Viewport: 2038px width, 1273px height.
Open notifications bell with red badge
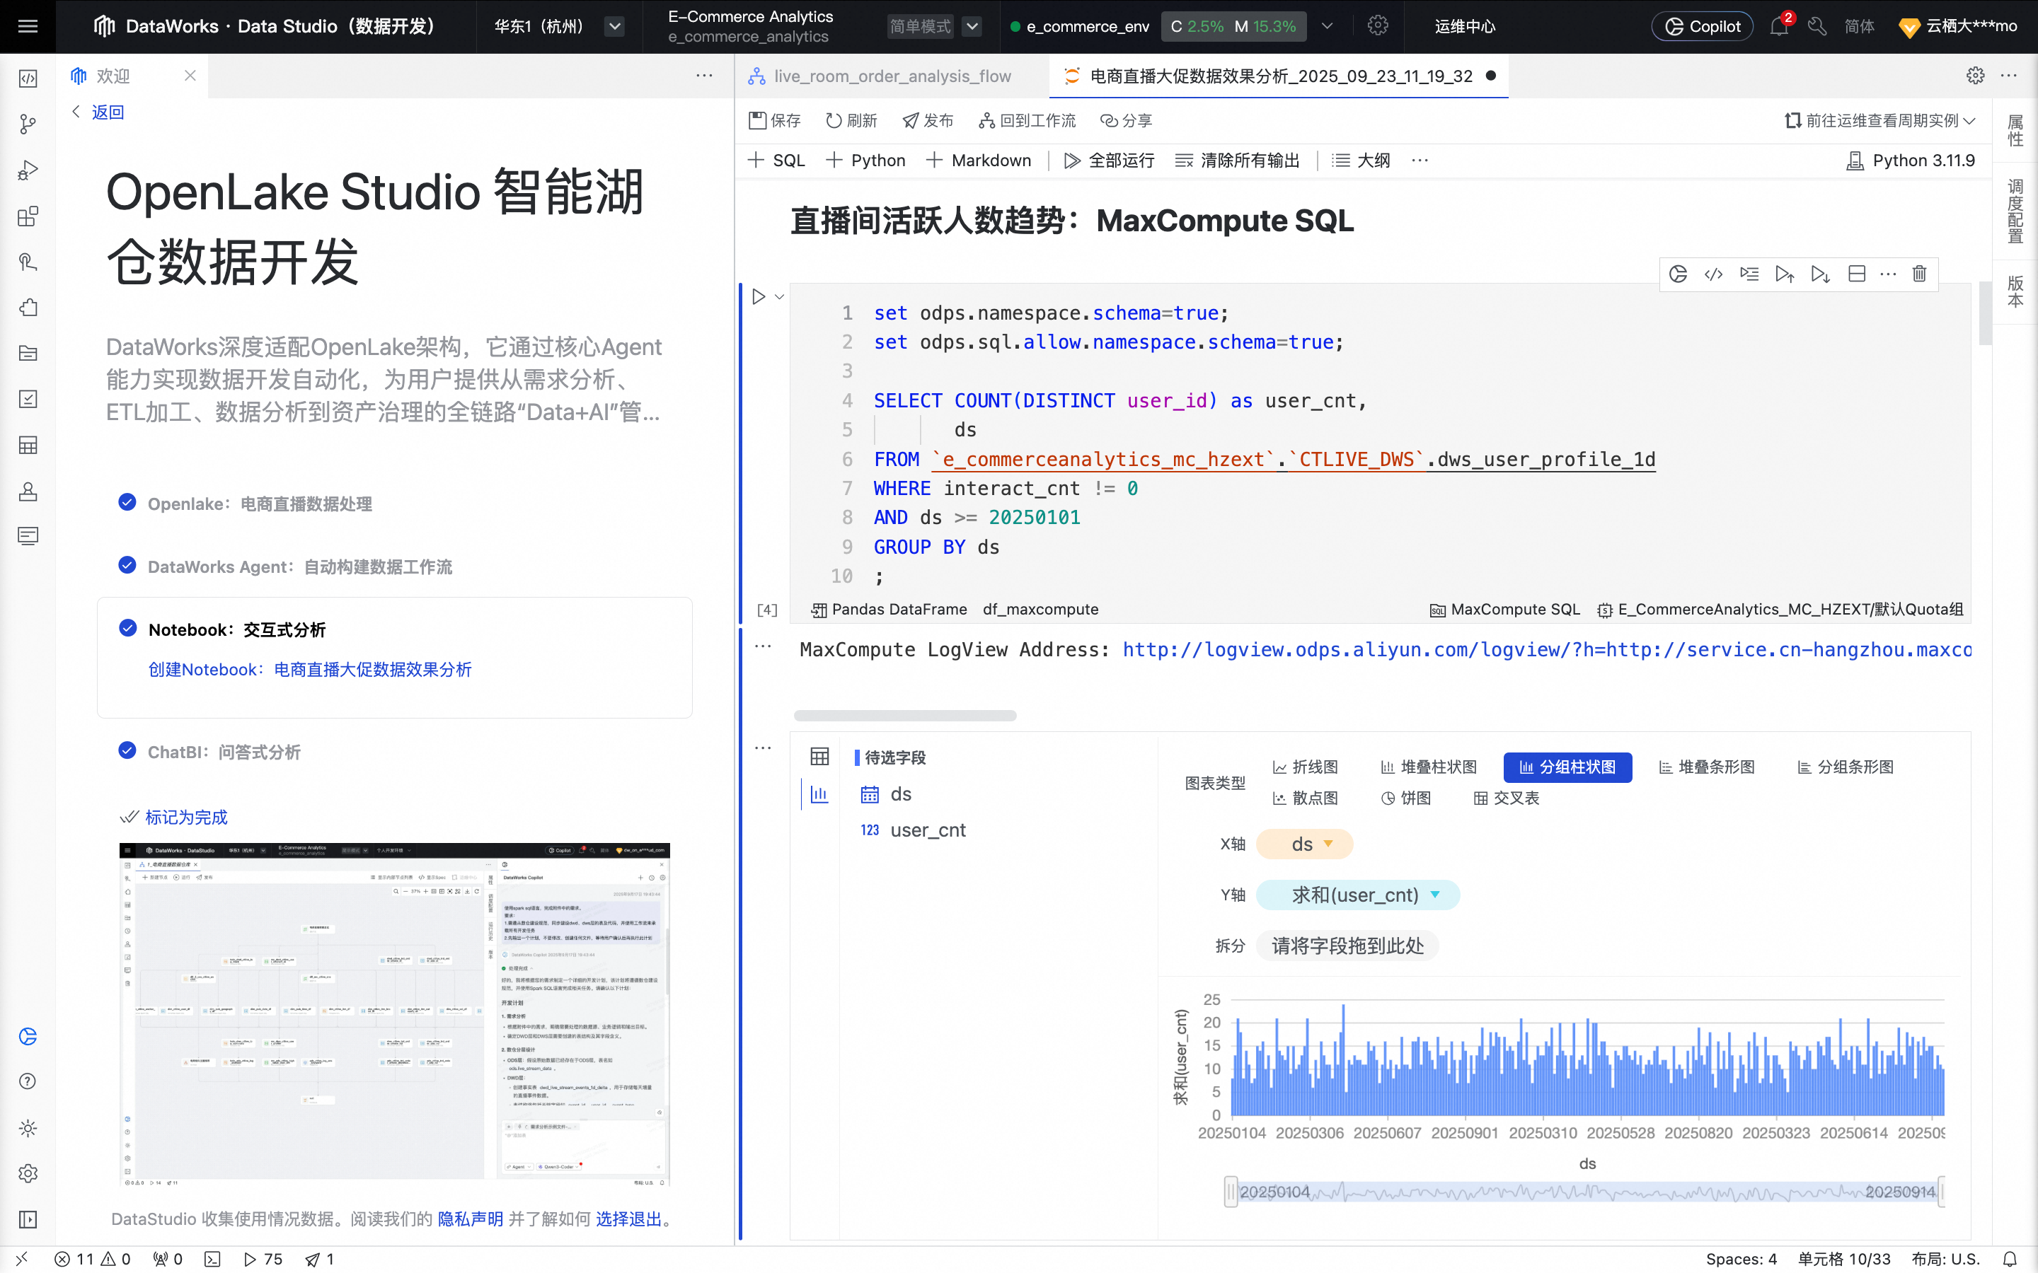coord(1778,26)
